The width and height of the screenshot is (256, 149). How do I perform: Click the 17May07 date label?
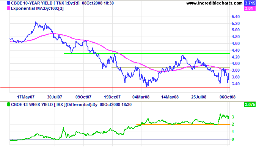pyautogui.click(x=26, y=97)
